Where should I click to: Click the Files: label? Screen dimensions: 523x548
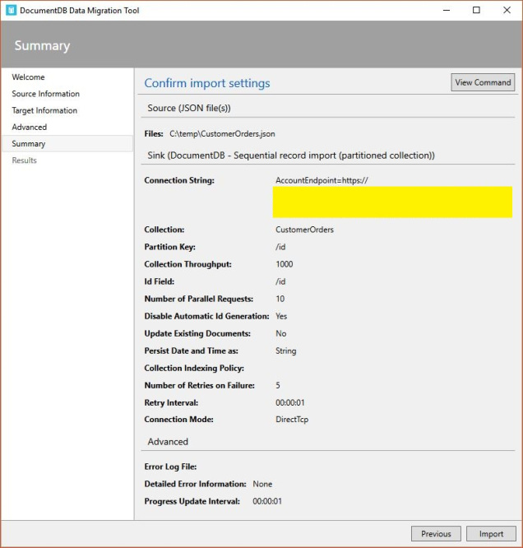154,134
